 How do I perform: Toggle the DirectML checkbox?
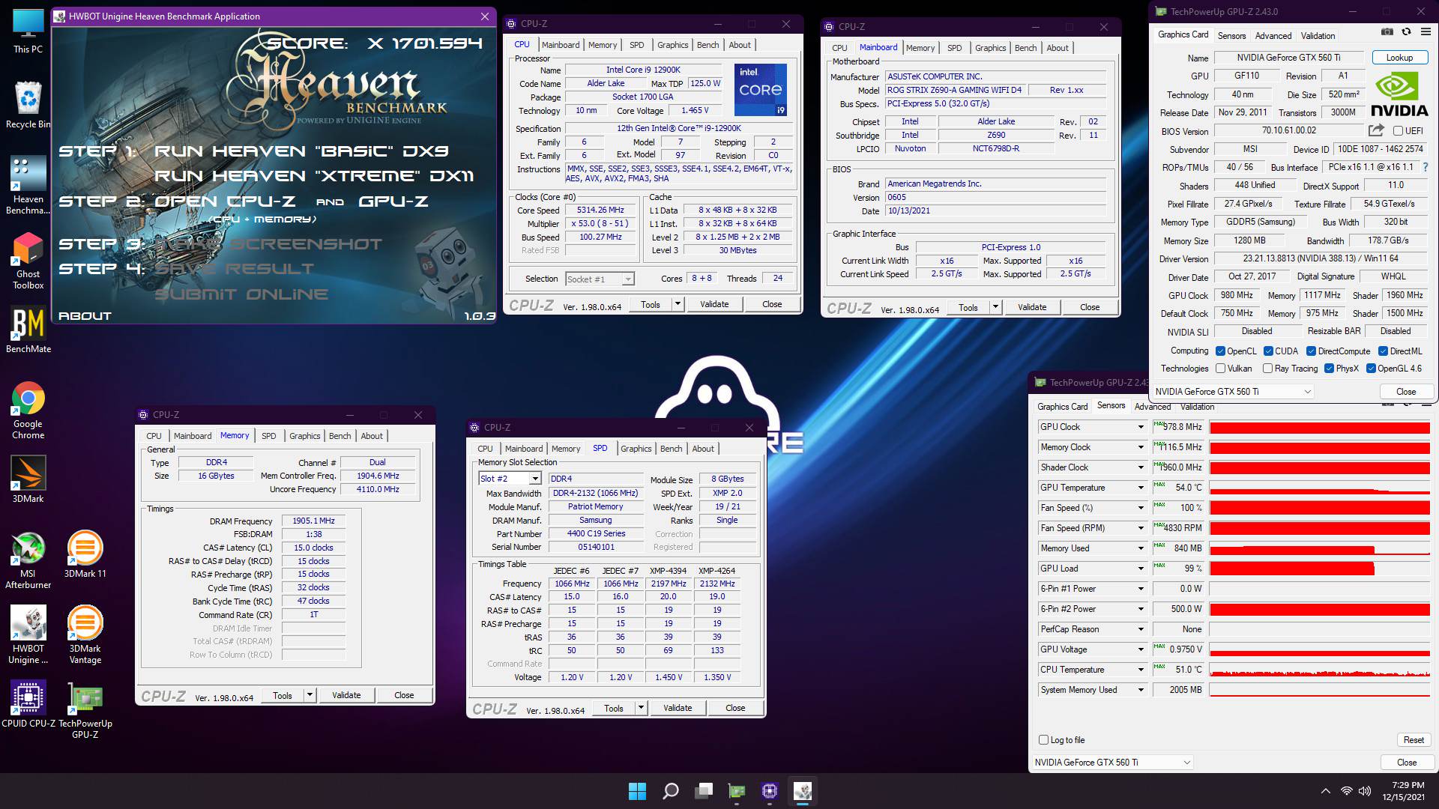pyautogui.click(x=1383, y=351)
